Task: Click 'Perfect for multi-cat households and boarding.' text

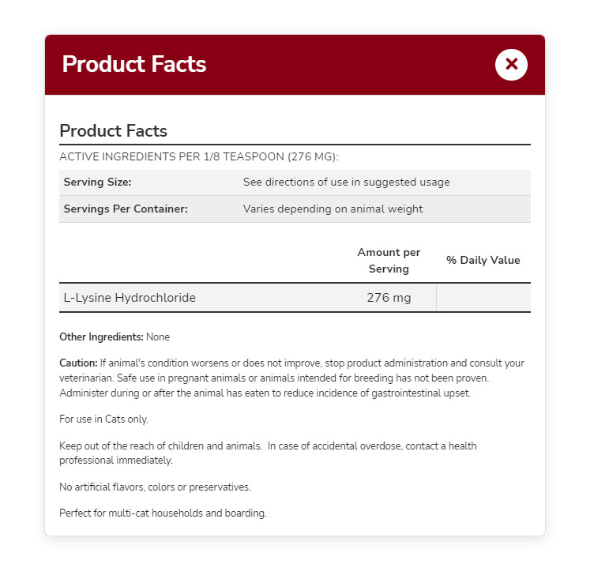Action: pyautogui.click(x=163, y=513)
